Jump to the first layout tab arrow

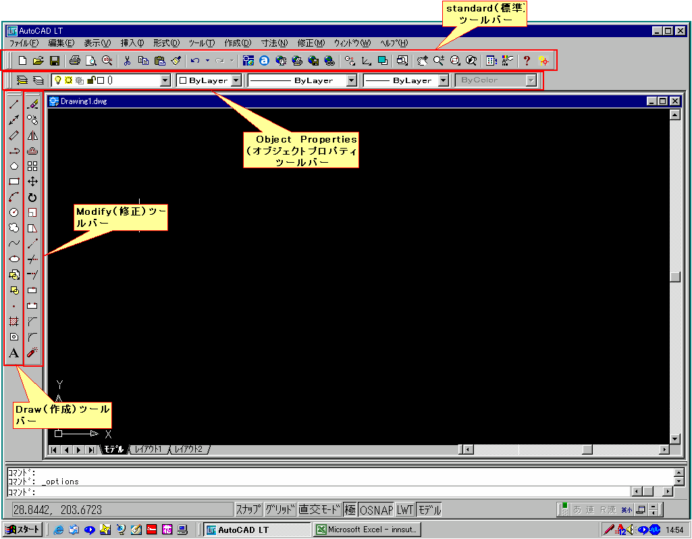54,450
